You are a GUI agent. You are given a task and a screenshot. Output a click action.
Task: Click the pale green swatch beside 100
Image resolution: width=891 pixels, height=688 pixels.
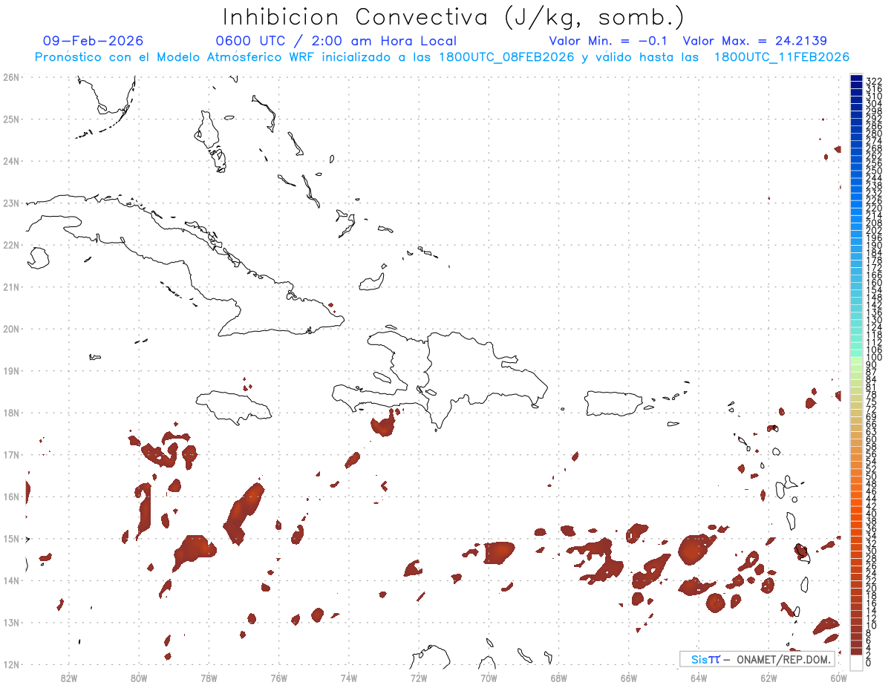(x=856, y=359)
